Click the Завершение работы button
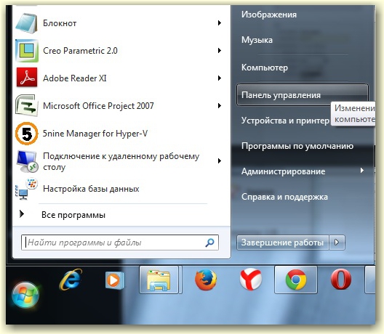Screen dimensions: 384x334 tap(283, 243)
